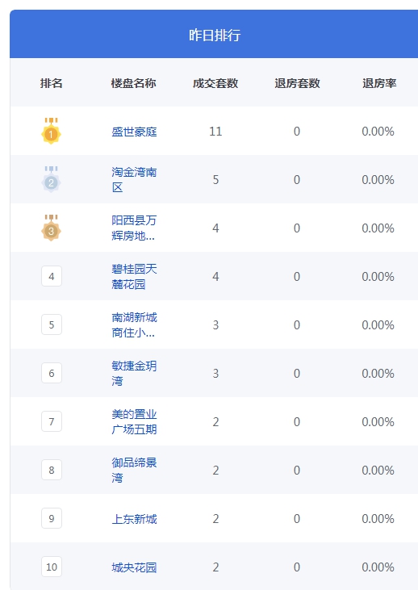418x590 pixels.
Task: Click the rank 5 number badge
Action: 52,324
